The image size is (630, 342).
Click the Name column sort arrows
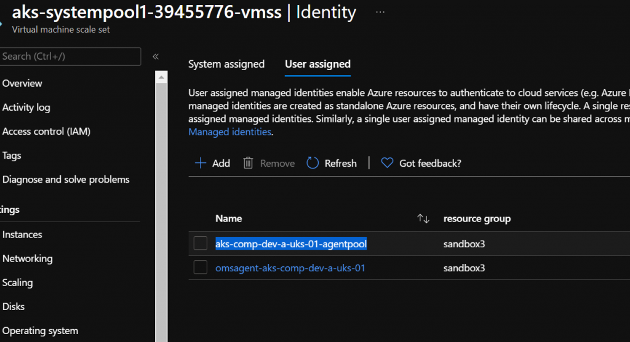pos(423,218)
